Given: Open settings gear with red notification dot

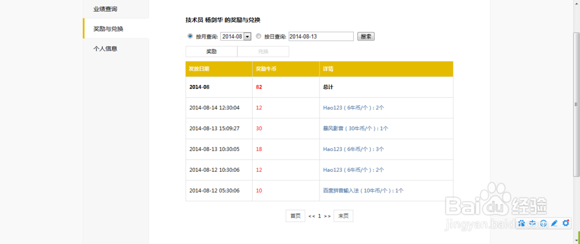Looking at the screenshot, I should point(565,223).
